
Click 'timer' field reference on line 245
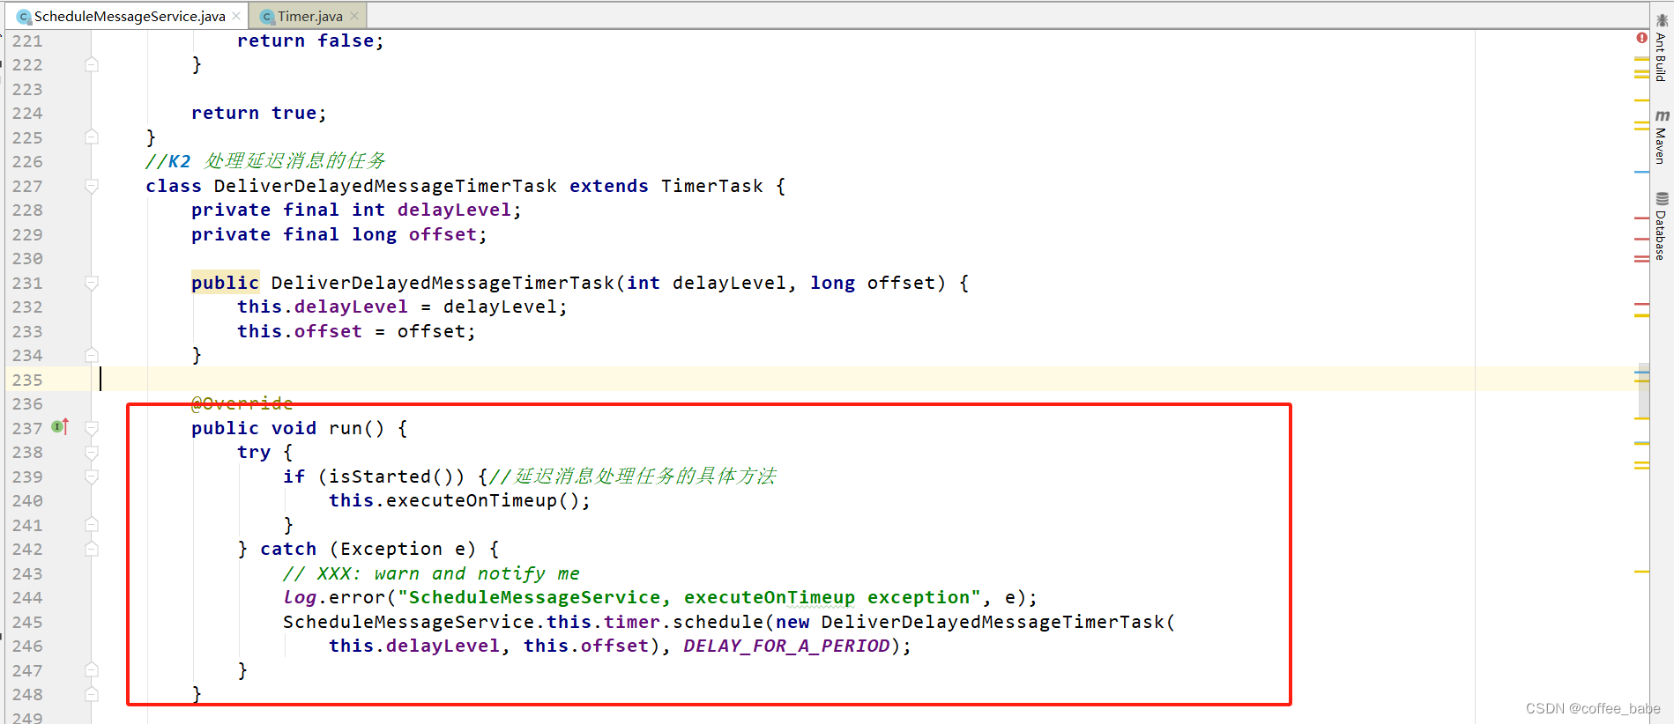[x=632, y=622]
